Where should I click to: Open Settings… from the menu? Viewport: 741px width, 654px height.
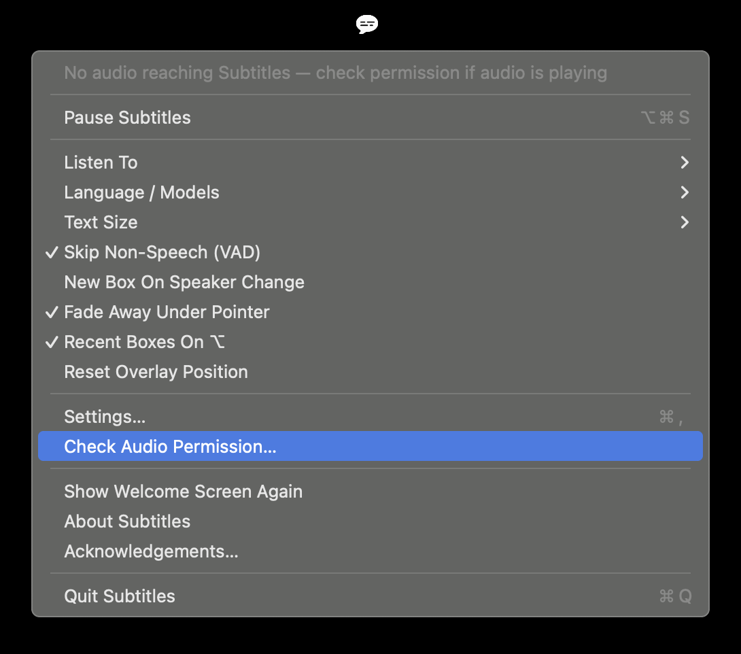point(370,417)
